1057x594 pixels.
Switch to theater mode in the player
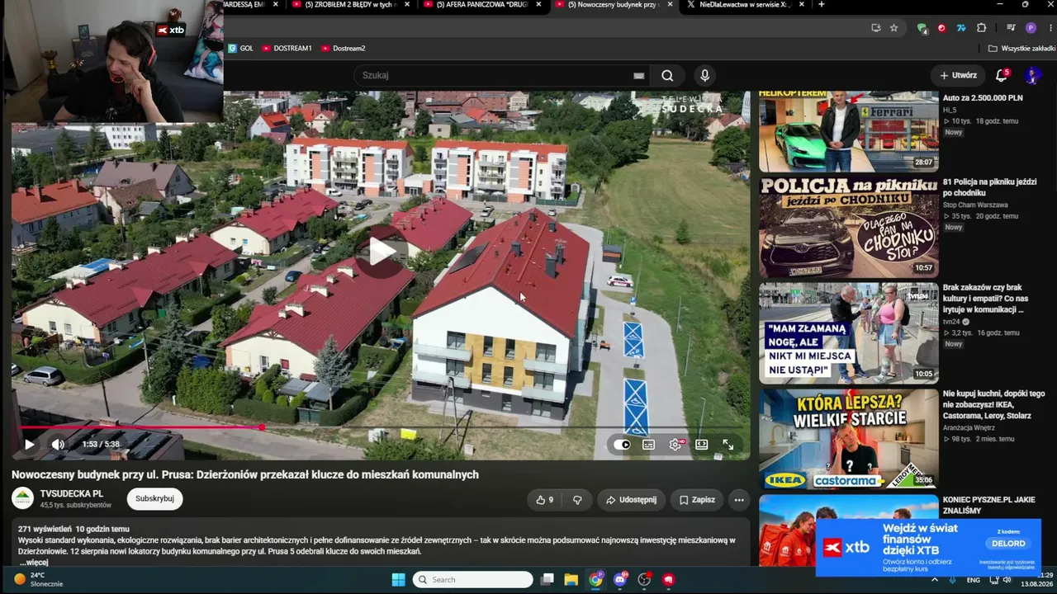(701, 445)
